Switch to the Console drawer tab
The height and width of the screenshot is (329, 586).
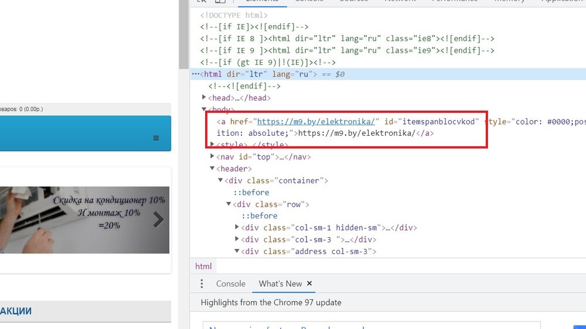click(x=230, y=284)
